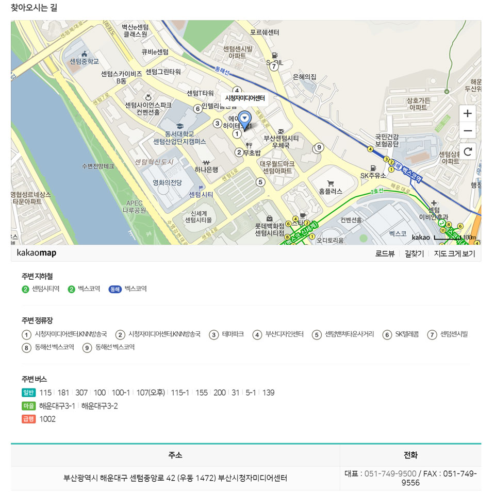Screen dimensions: 495x492
Task: Select bus stop marker 9 on the map
Action: point(319,147)
